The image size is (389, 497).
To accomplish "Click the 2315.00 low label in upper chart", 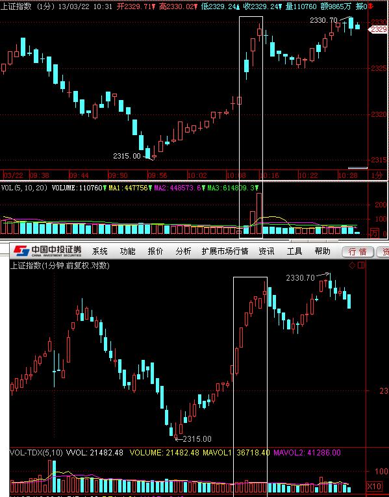I will point(127,156).
